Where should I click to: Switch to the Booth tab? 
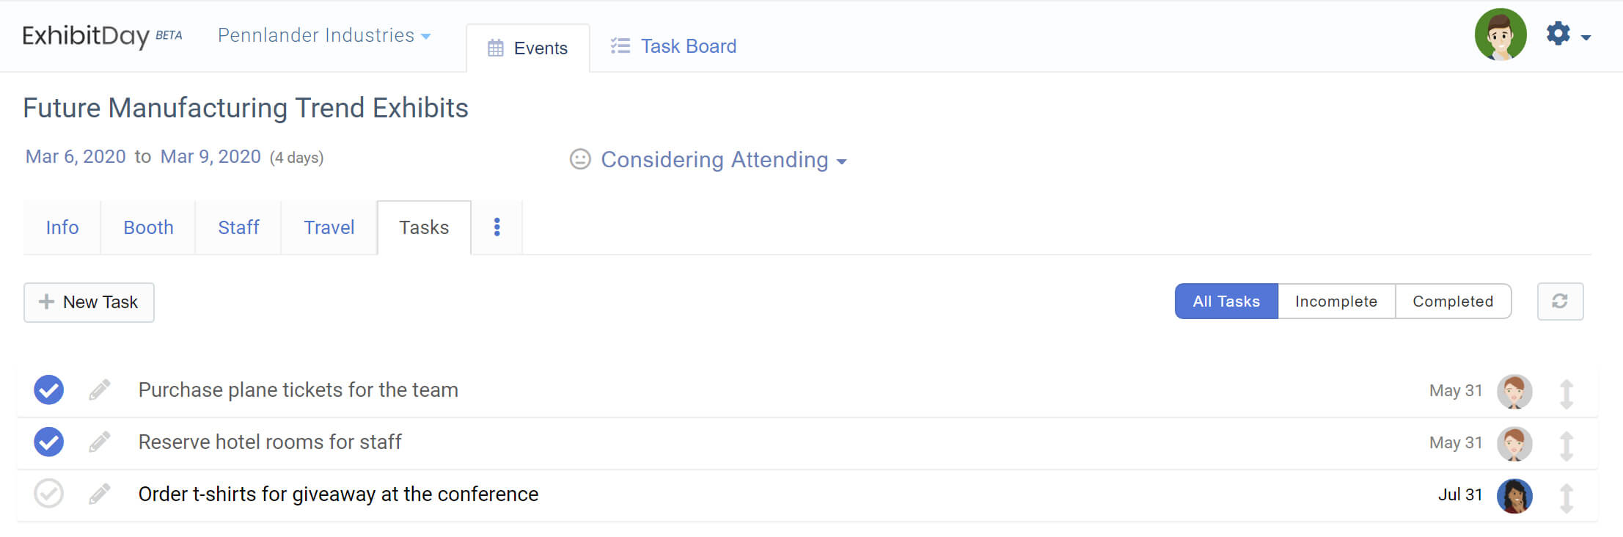tap(148, 227)
